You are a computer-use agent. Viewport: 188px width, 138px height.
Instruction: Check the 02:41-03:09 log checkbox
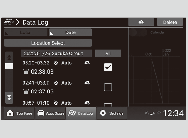[x=108, y=87]
